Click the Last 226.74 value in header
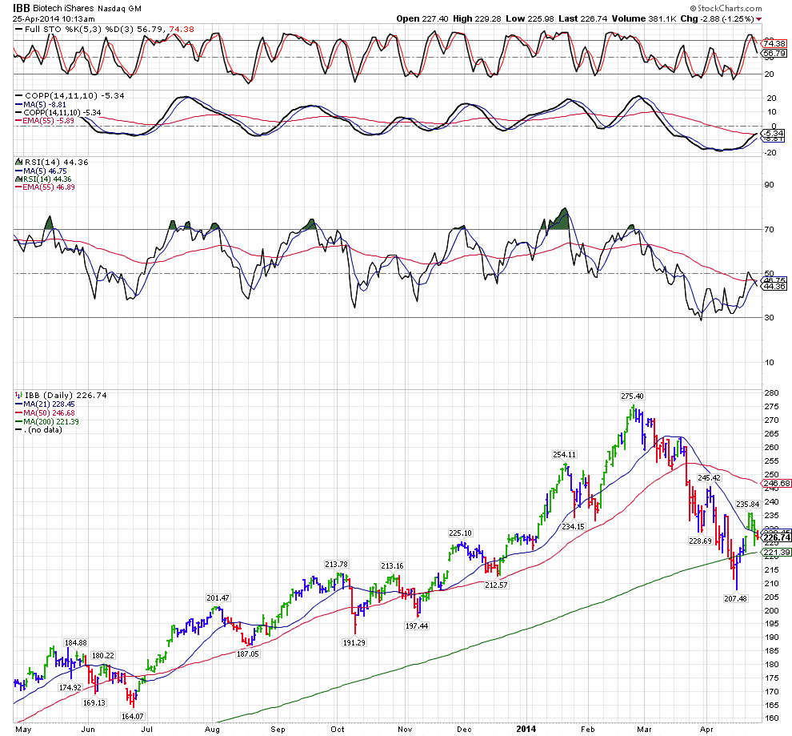The image size is (792, 736). (583, 18)
